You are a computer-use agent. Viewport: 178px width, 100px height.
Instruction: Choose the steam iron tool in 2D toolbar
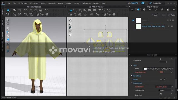pyautogui.click(x=92, y=14)
